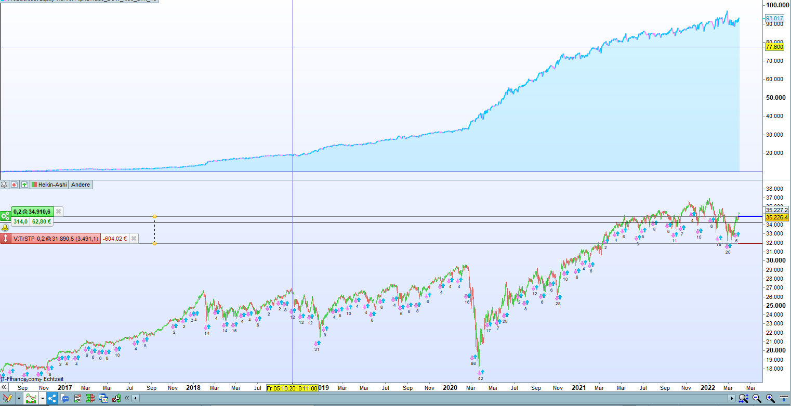Zoom in with the plus magnifier
Viewport: 791px width, 406px height.
click(770, 399)
